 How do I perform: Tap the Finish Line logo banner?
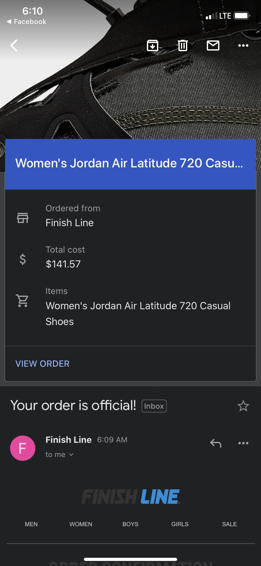point(130,497)
